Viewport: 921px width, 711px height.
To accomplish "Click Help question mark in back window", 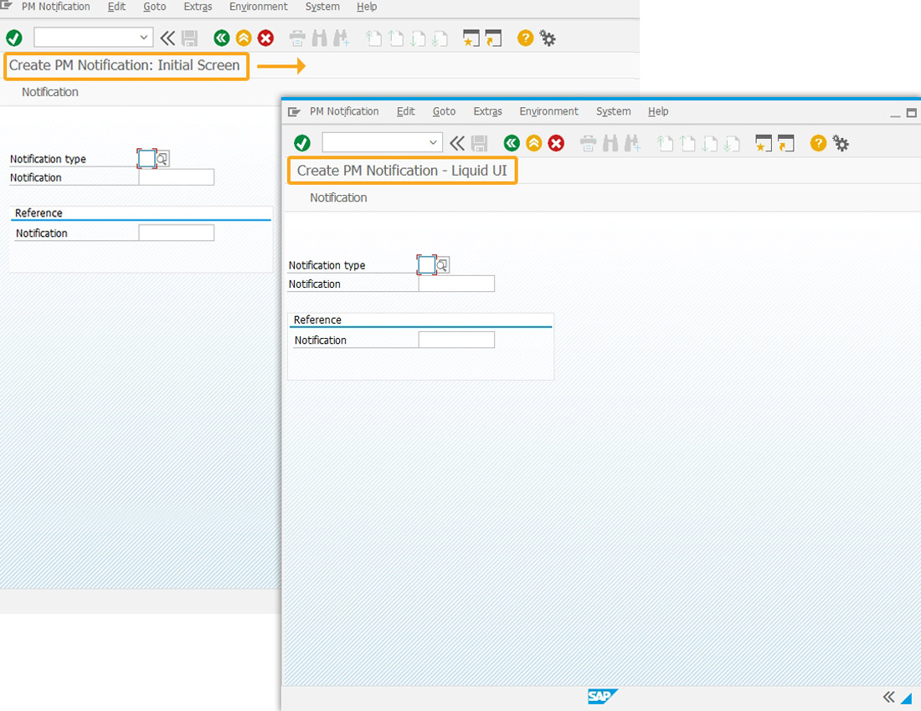I will [x=525, y=38].
